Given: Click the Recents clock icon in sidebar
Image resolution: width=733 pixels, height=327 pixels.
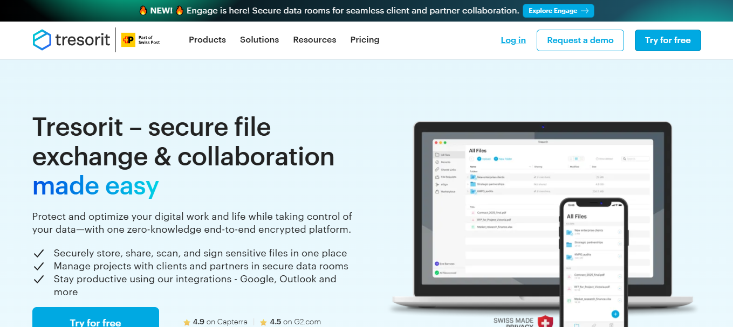Looking at the screenshot, I should click(x=437, y=162).
